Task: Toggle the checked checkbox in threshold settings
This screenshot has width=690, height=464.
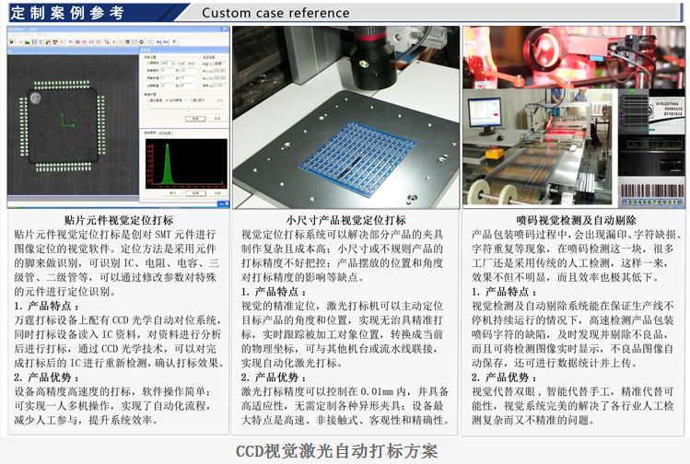Action: (168, 100)
